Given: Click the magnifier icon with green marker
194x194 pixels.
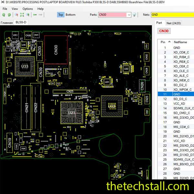Looking at the screenshot, I should pos(28,15).
